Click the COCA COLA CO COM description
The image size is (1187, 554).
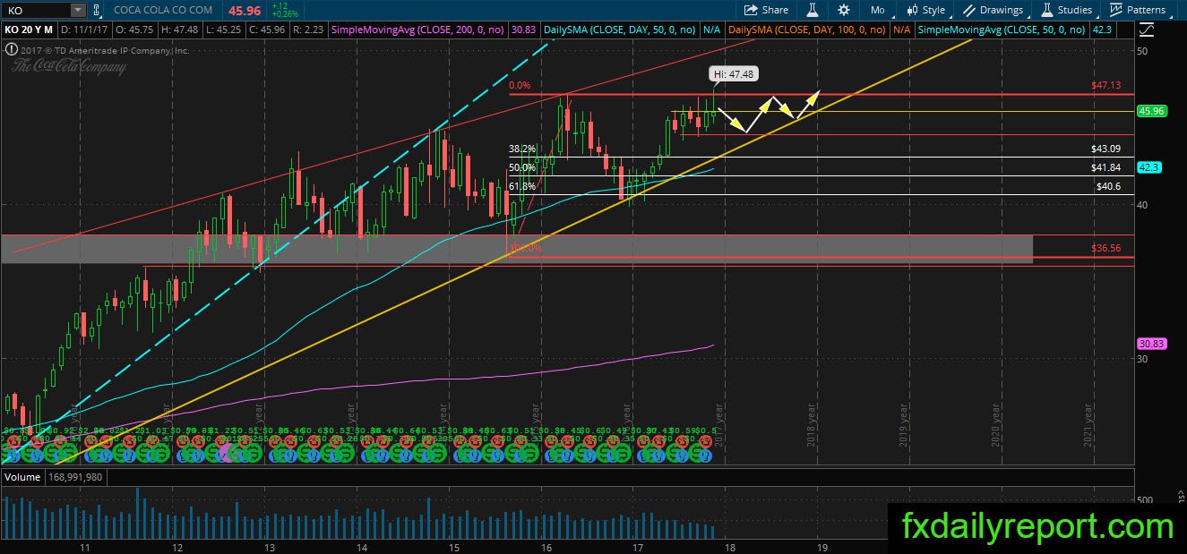(163, 10)
